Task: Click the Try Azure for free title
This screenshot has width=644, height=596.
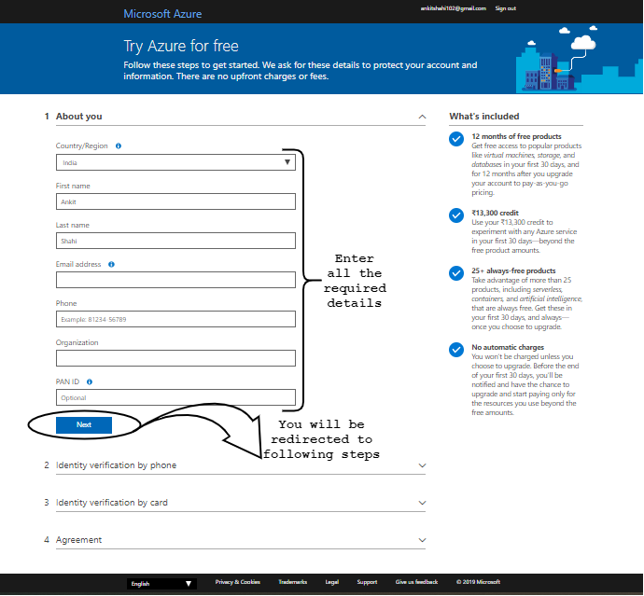Action: pos(181,46)
